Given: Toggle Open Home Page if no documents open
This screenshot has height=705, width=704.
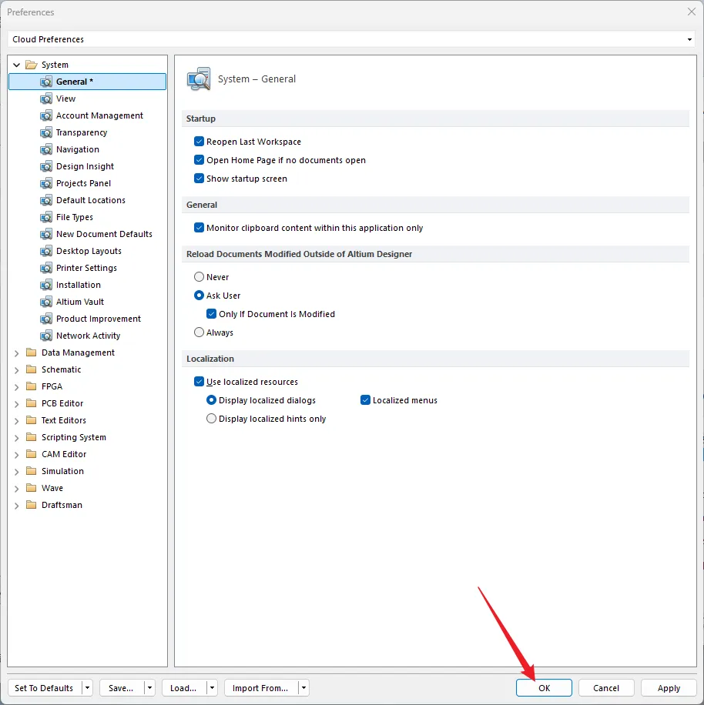Looking at the screenshot, I should (x=199, y=160).
